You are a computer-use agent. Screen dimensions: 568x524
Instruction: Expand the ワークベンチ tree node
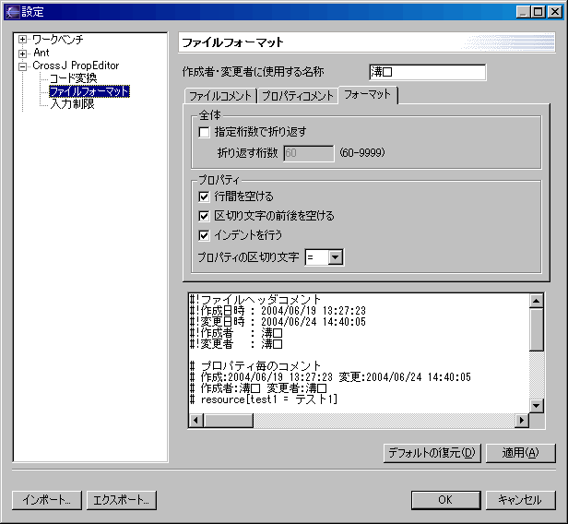click(x=22, y=39)
